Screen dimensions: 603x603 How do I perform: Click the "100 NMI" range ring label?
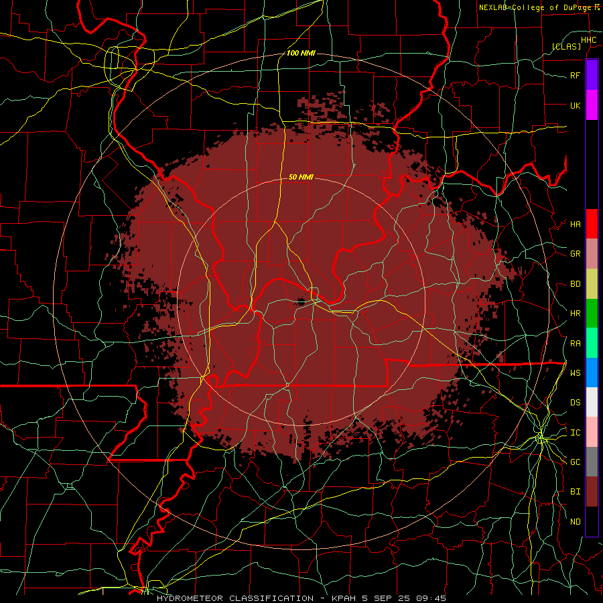[301, 53]
